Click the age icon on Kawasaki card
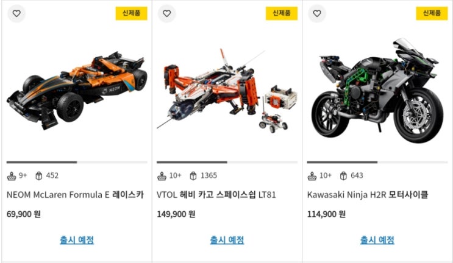The image size is (453, 263). (312, 175)
